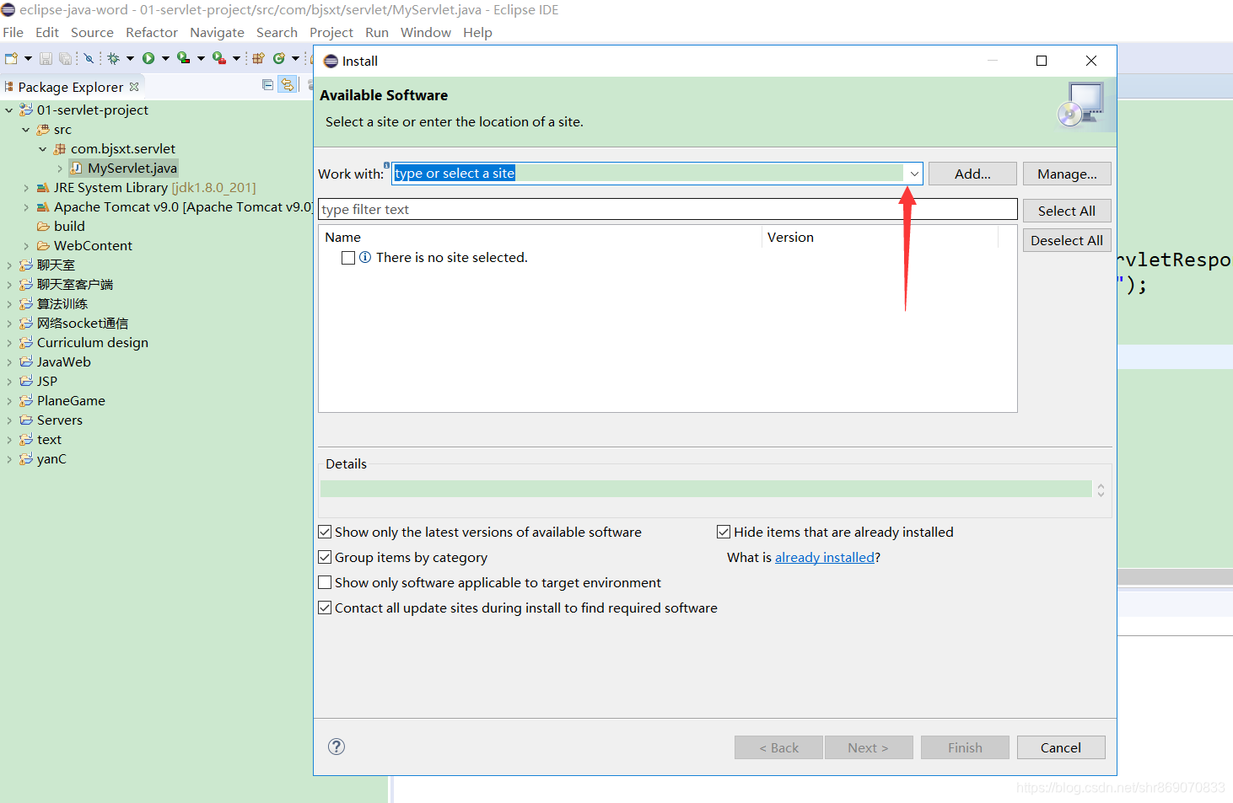This screenshot has height=803, width=1233.
Task: Toggle 'Show only the latest versions' checkbox
Action: [325, 532]
